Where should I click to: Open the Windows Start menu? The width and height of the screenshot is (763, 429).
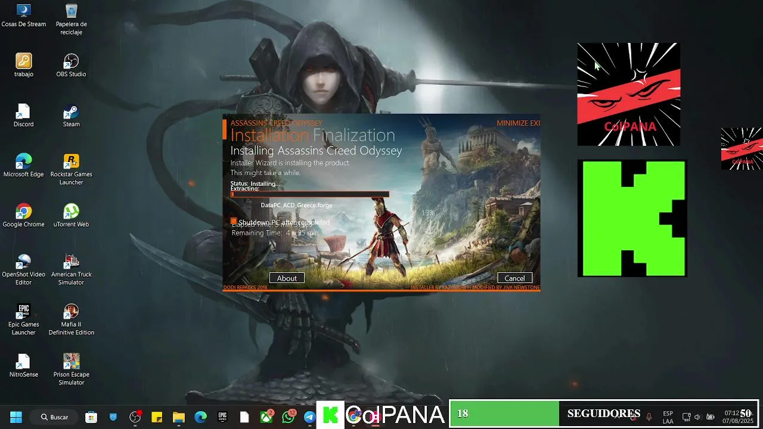(16, 417)
